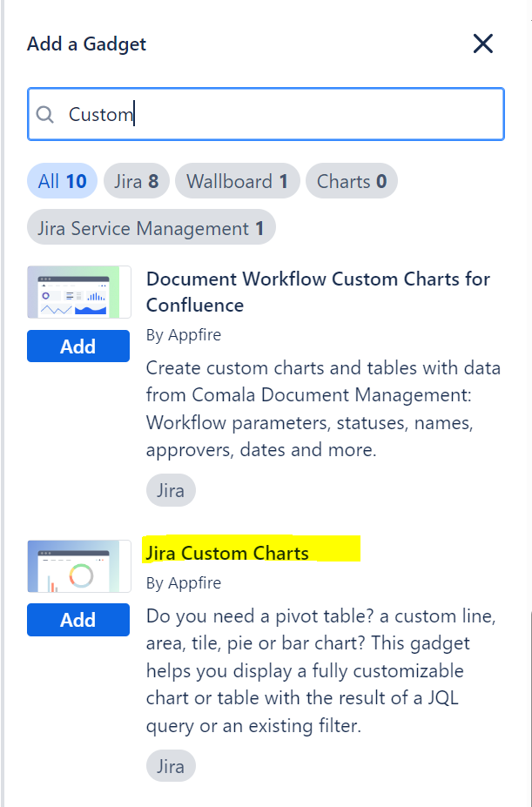The width and height of the screenshot is (532, 807).
Task: Close the Add a Gadget dialog
Action: point(483,43)
